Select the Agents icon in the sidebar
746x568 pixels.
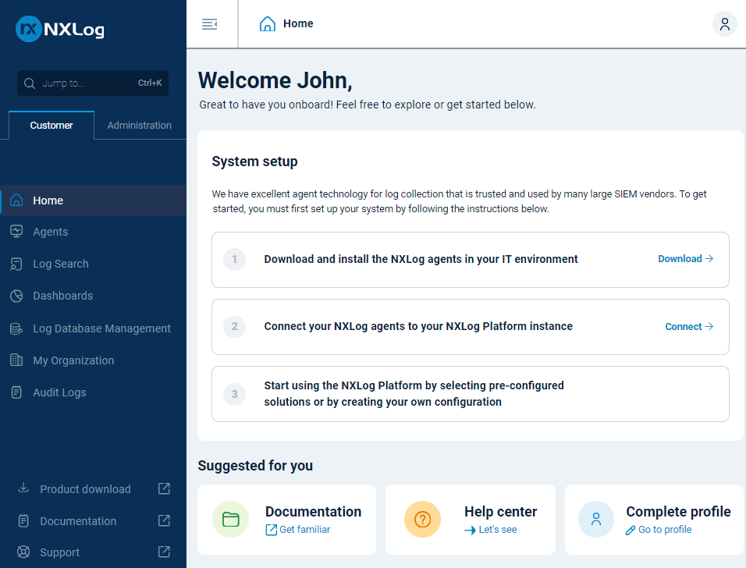pos(16,231)
